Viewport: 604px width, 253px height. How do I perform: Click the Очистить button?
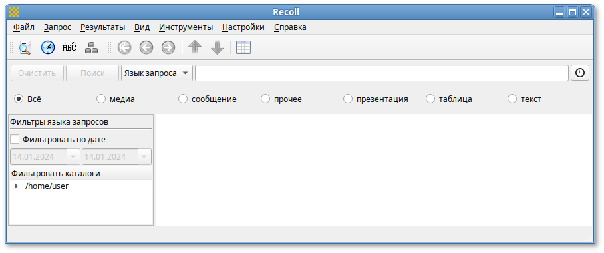coord(37,73)
